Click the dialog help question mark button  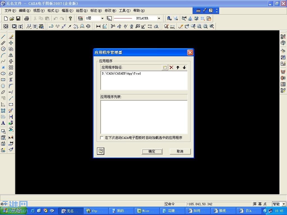(x=101, y=151)
